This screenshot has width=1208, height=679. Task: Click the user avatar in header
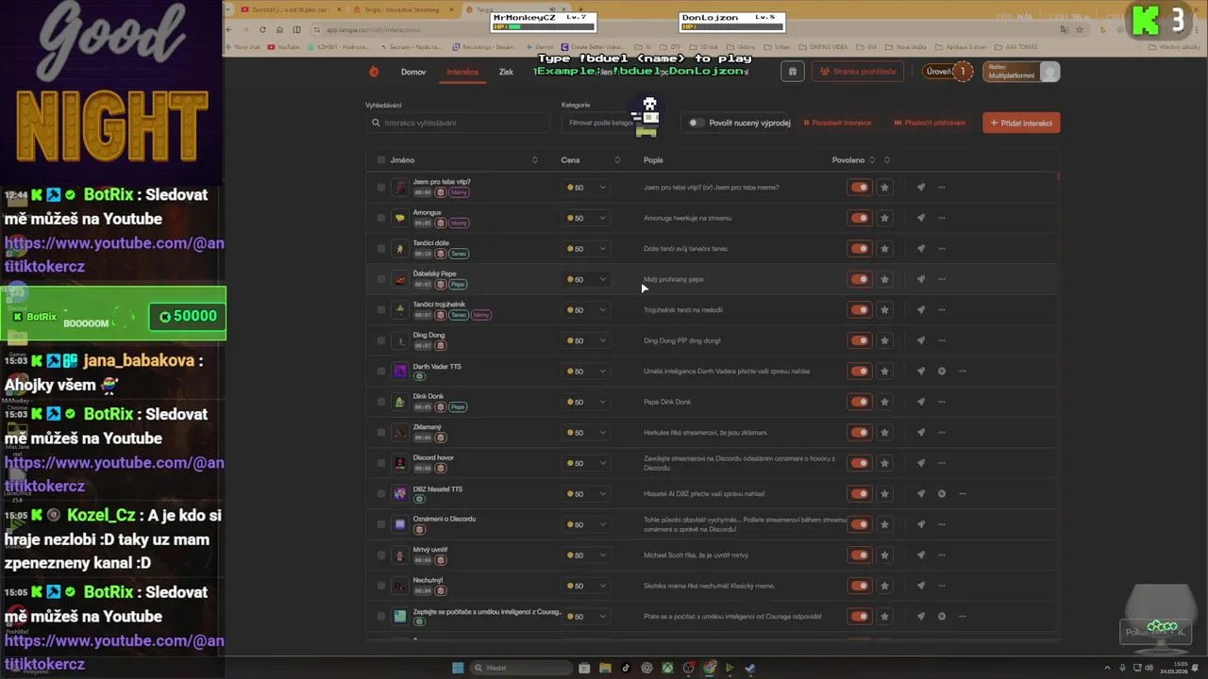(1049, 72)
